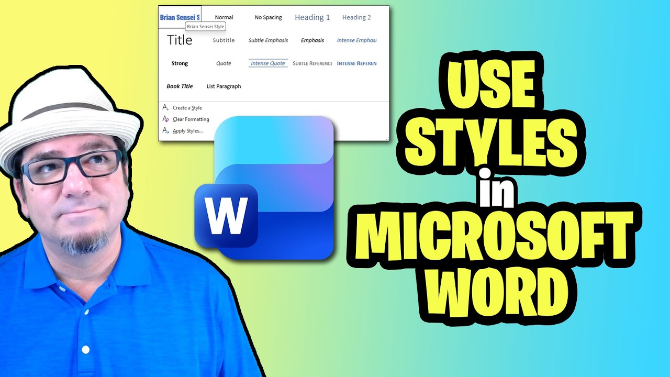
Task: Click the Microsoft Word logo
Action: click(264, 188)
